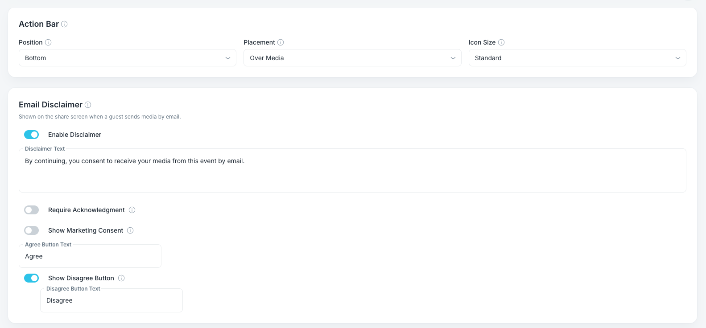Click the info icon next to Position
706x328 pixels.
[x=48, y=42]
